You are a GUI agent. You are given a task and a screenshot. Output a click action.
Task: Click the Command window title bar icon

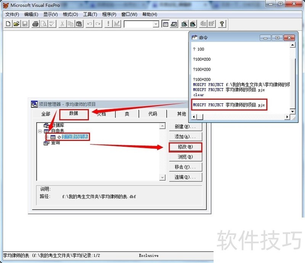194,37
